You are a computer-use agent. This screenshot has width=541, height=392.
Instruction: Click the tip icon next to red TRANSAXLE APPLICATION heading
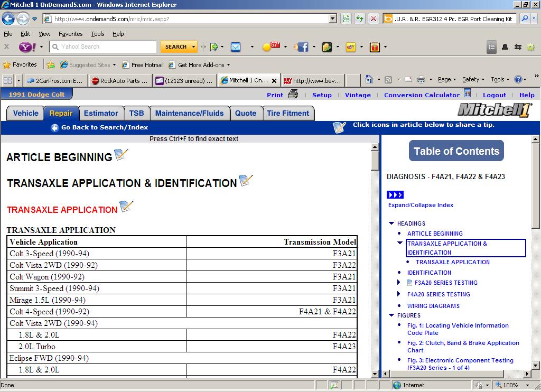[x=126, y=207]
